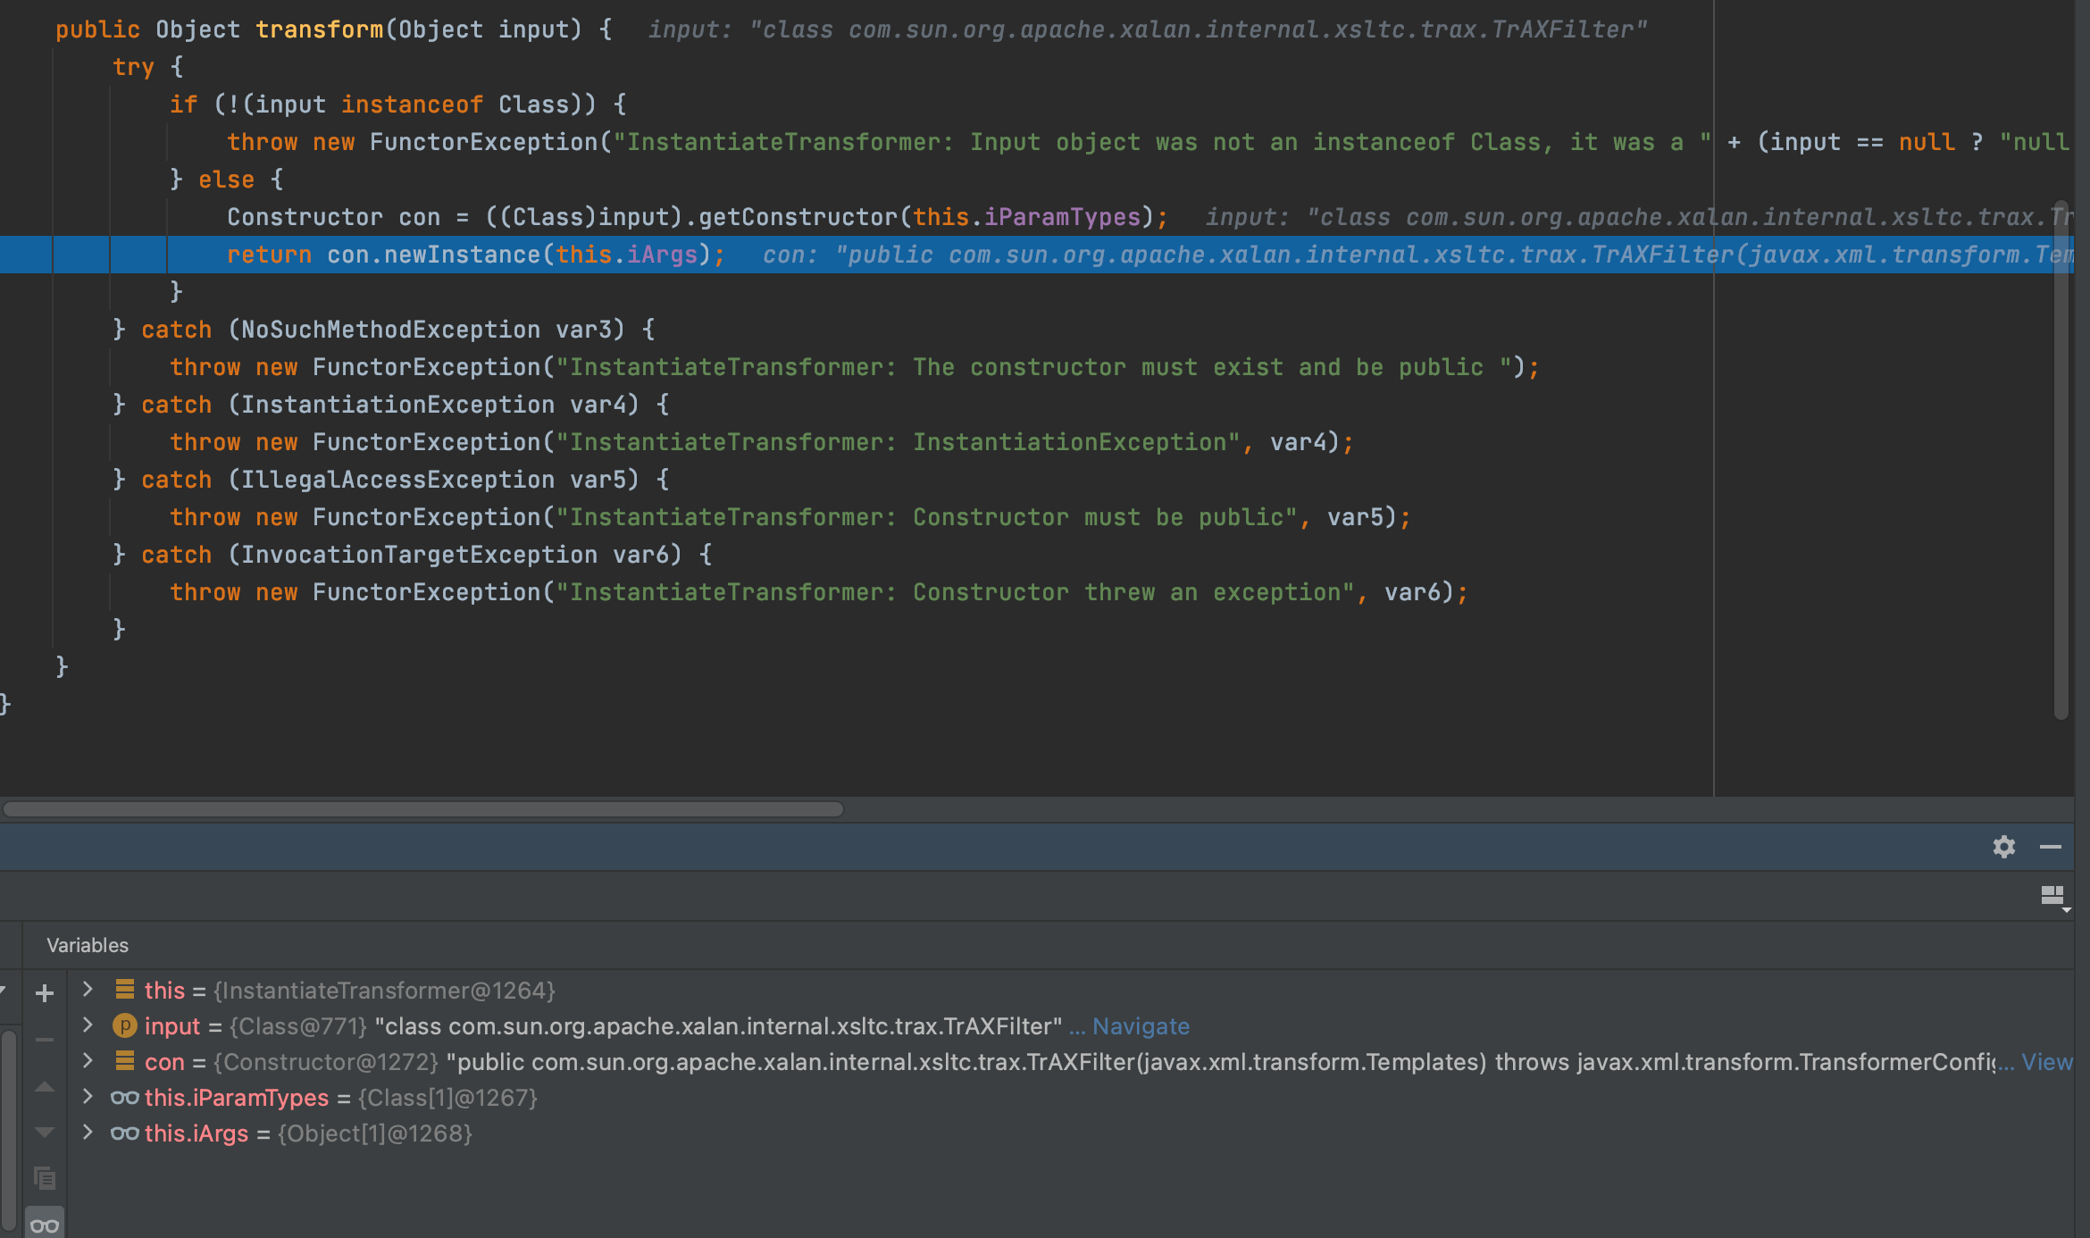
Task: Click field icon beside con variable
Action: 125,1061
